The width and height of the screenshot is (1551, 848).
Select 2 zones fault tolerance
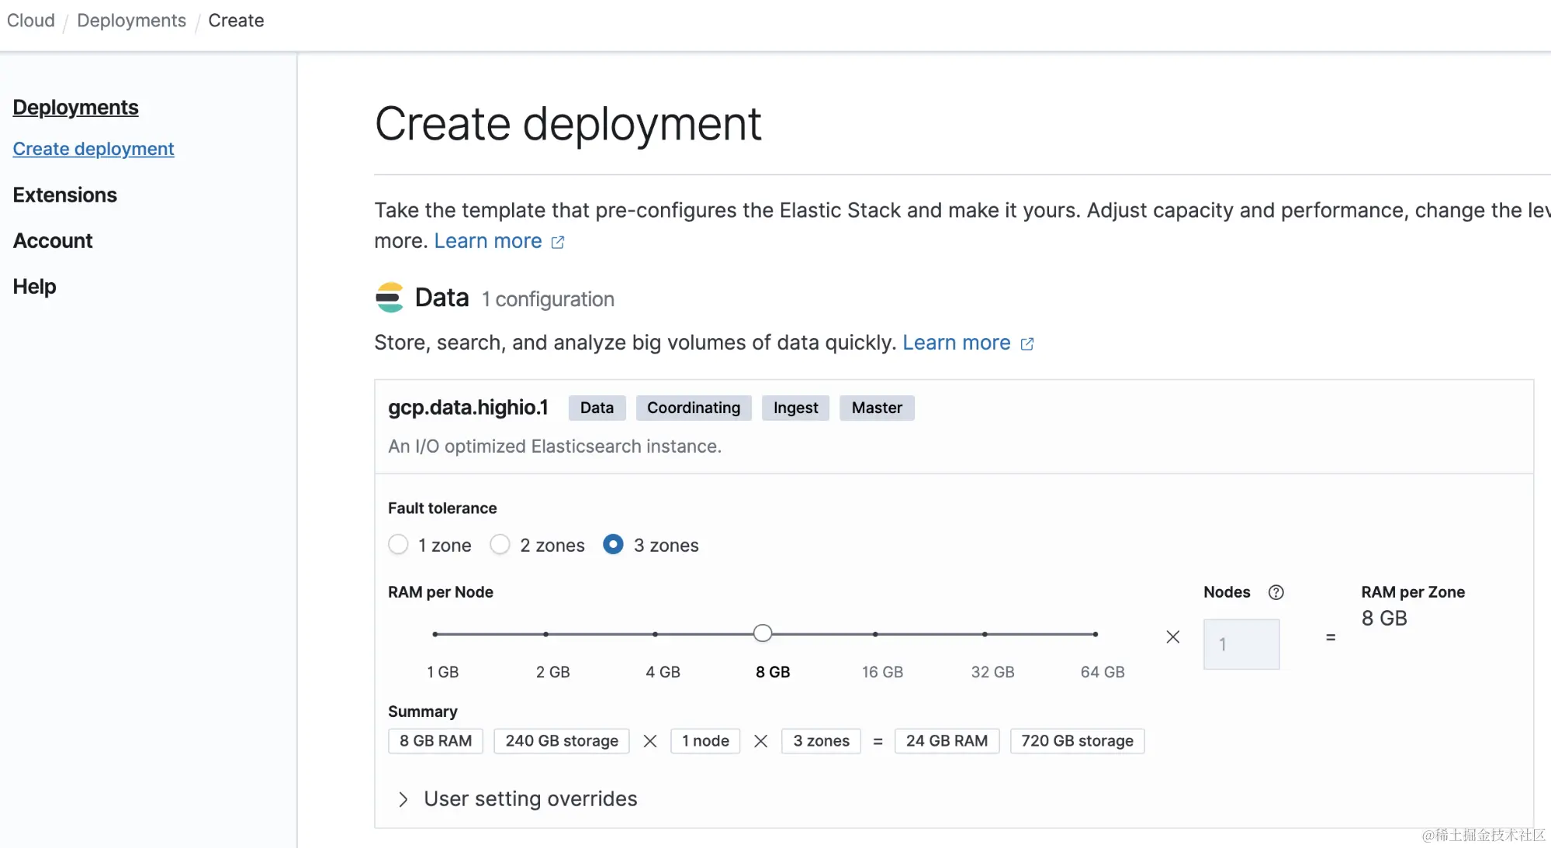[500, 545]
